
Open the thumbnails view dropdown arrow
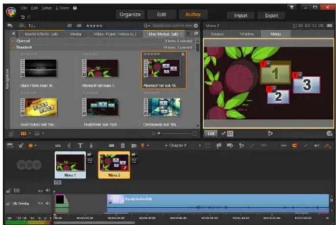(x=30, y=133)
